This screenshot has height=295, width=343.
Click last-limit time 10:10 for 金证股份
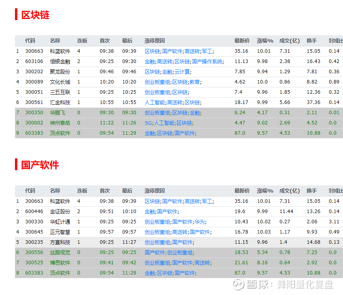129,212
